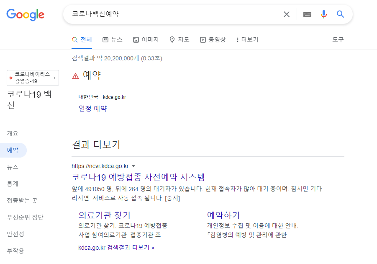Select the 전체 tab
The width and height of the screenshot is (377, 264).
(82, 39)
